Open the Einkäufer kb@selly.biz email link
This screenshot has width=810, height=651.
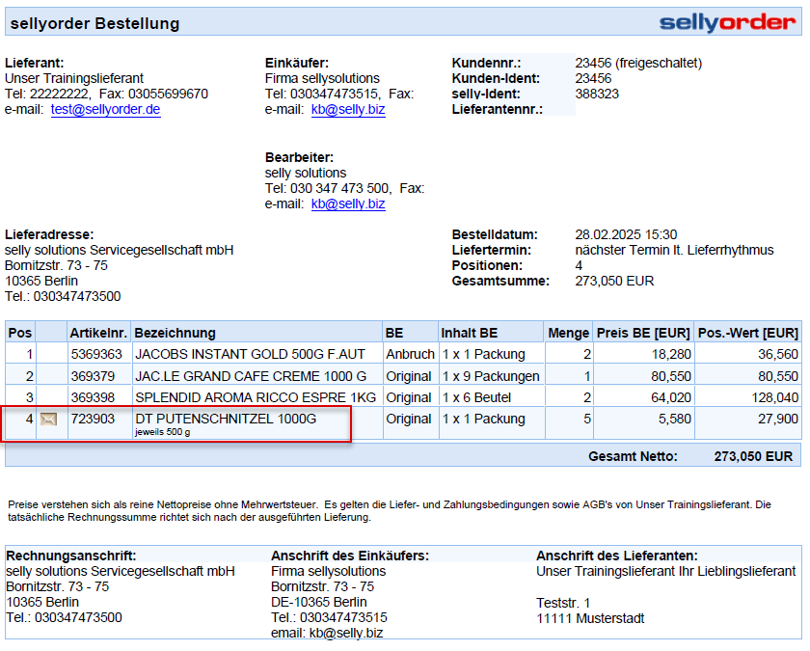(x=347, y=109)
